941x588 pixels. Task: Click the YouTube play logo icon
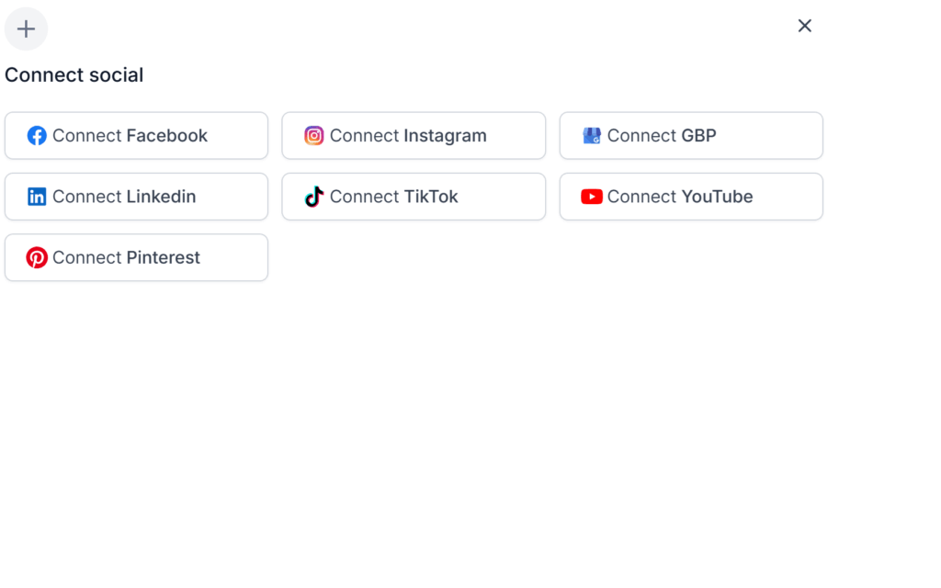click(x=592, y=197)
